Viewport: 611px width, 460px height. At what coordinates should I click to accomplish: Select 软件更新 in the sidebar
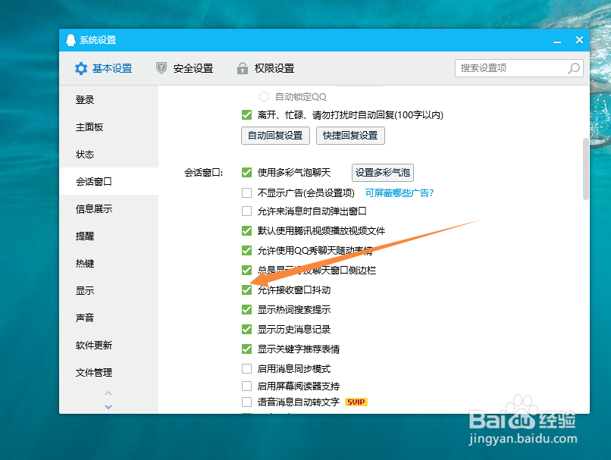(108, 345)
